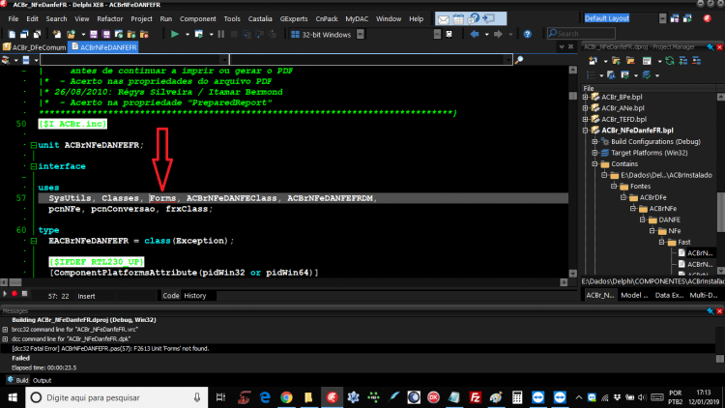
Task: Expand Target Platforms (Win32) node
Action: (x=595, y=153)
